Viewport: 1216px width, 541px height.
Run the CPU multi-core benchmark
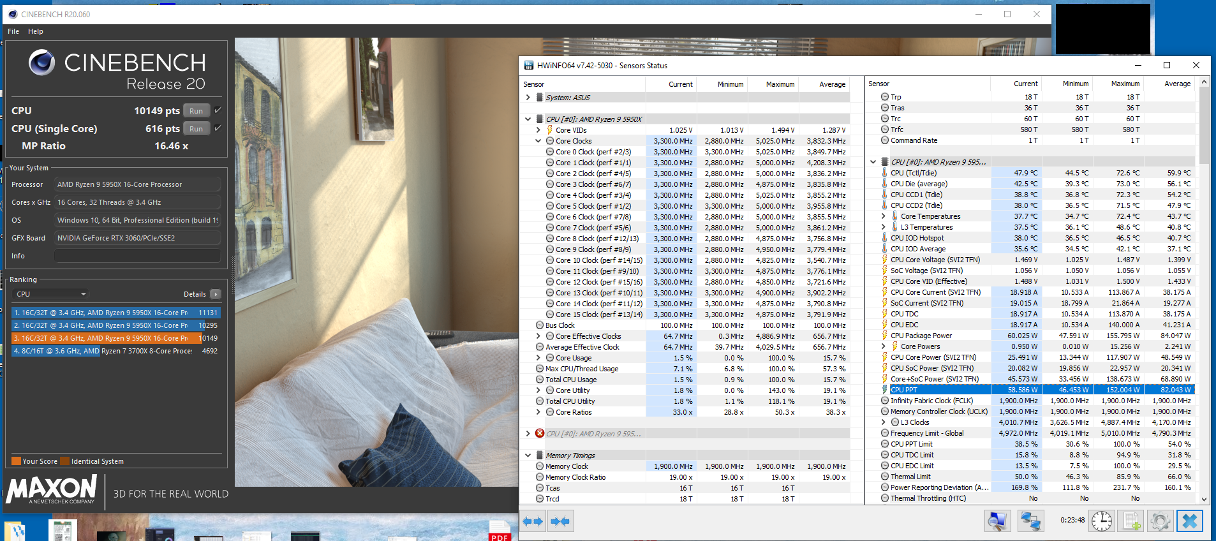tap(196, 111)
